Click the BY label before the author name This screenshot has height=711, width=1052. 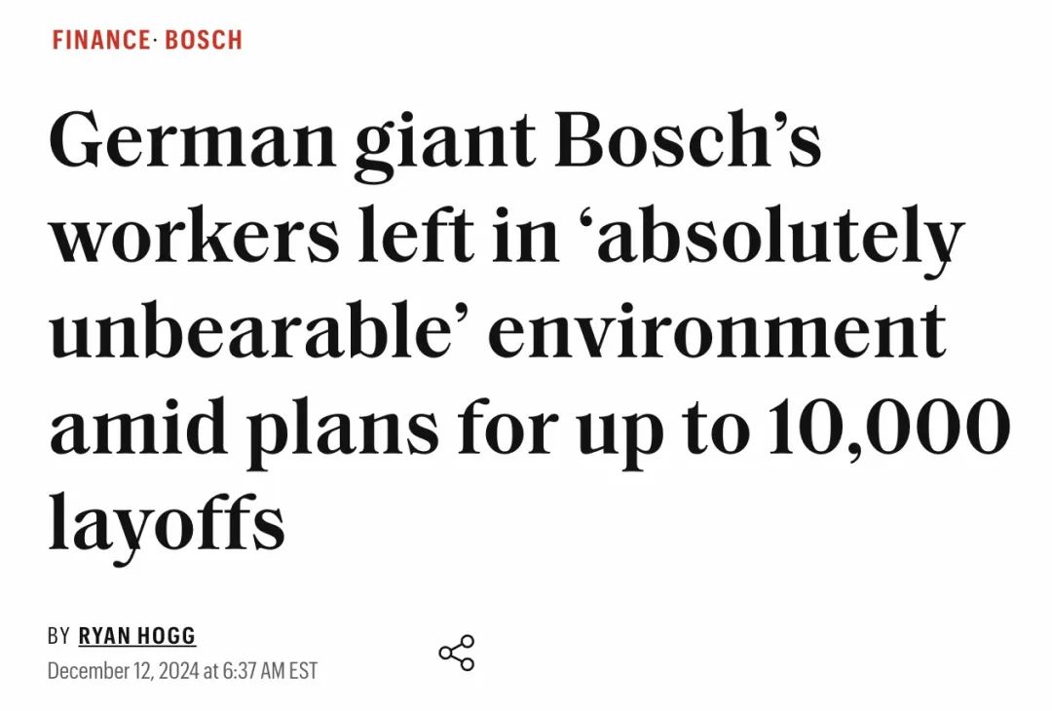tap(59, 635)
